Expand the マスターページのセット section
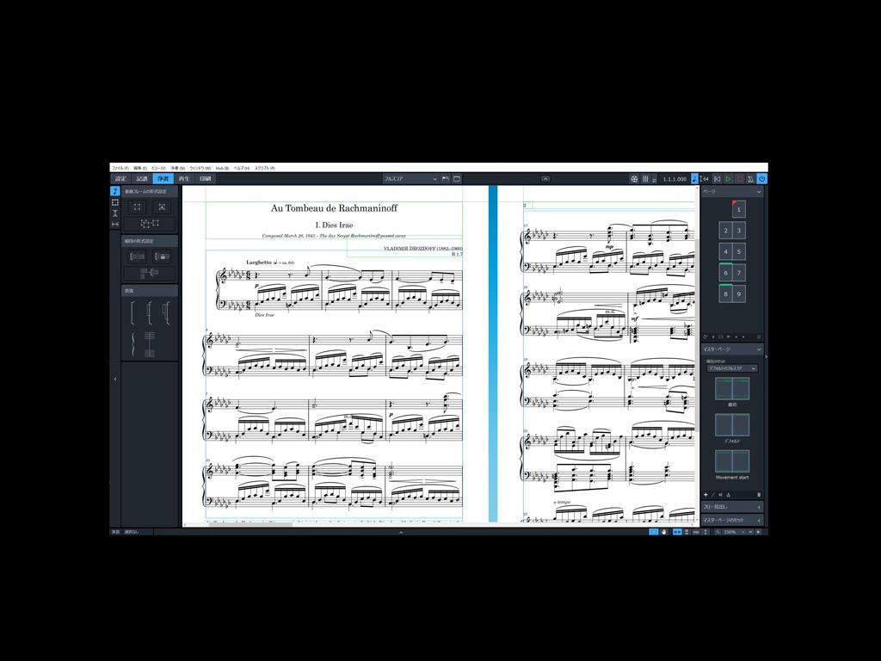 (x=732, y=520)
